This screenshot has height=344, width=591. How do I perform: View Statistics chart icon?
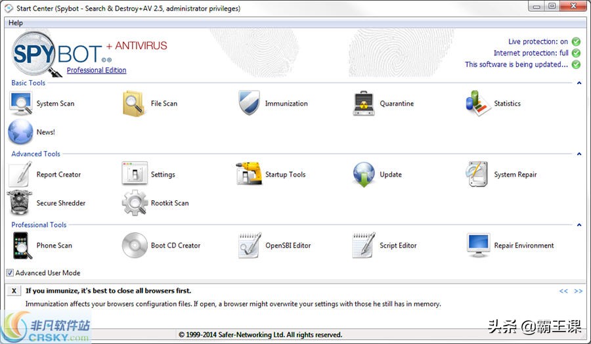tap(477, 103)
